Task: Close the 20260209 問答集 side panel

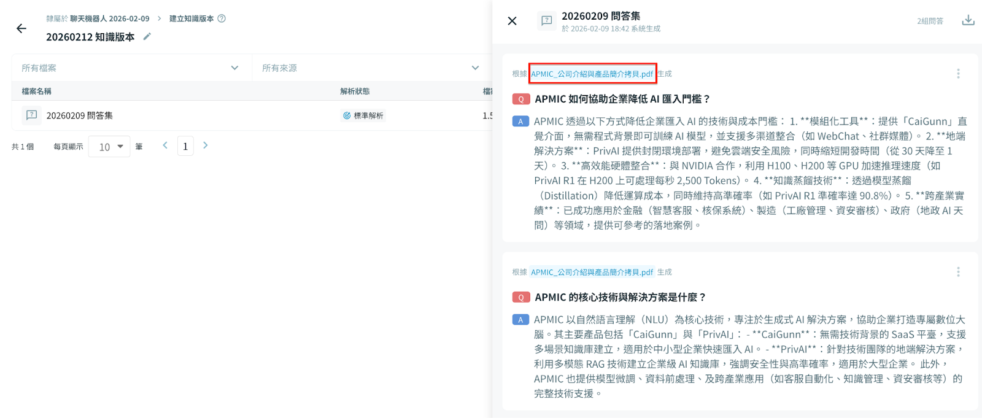Action: pyautogui.click(x=512, y=21)
